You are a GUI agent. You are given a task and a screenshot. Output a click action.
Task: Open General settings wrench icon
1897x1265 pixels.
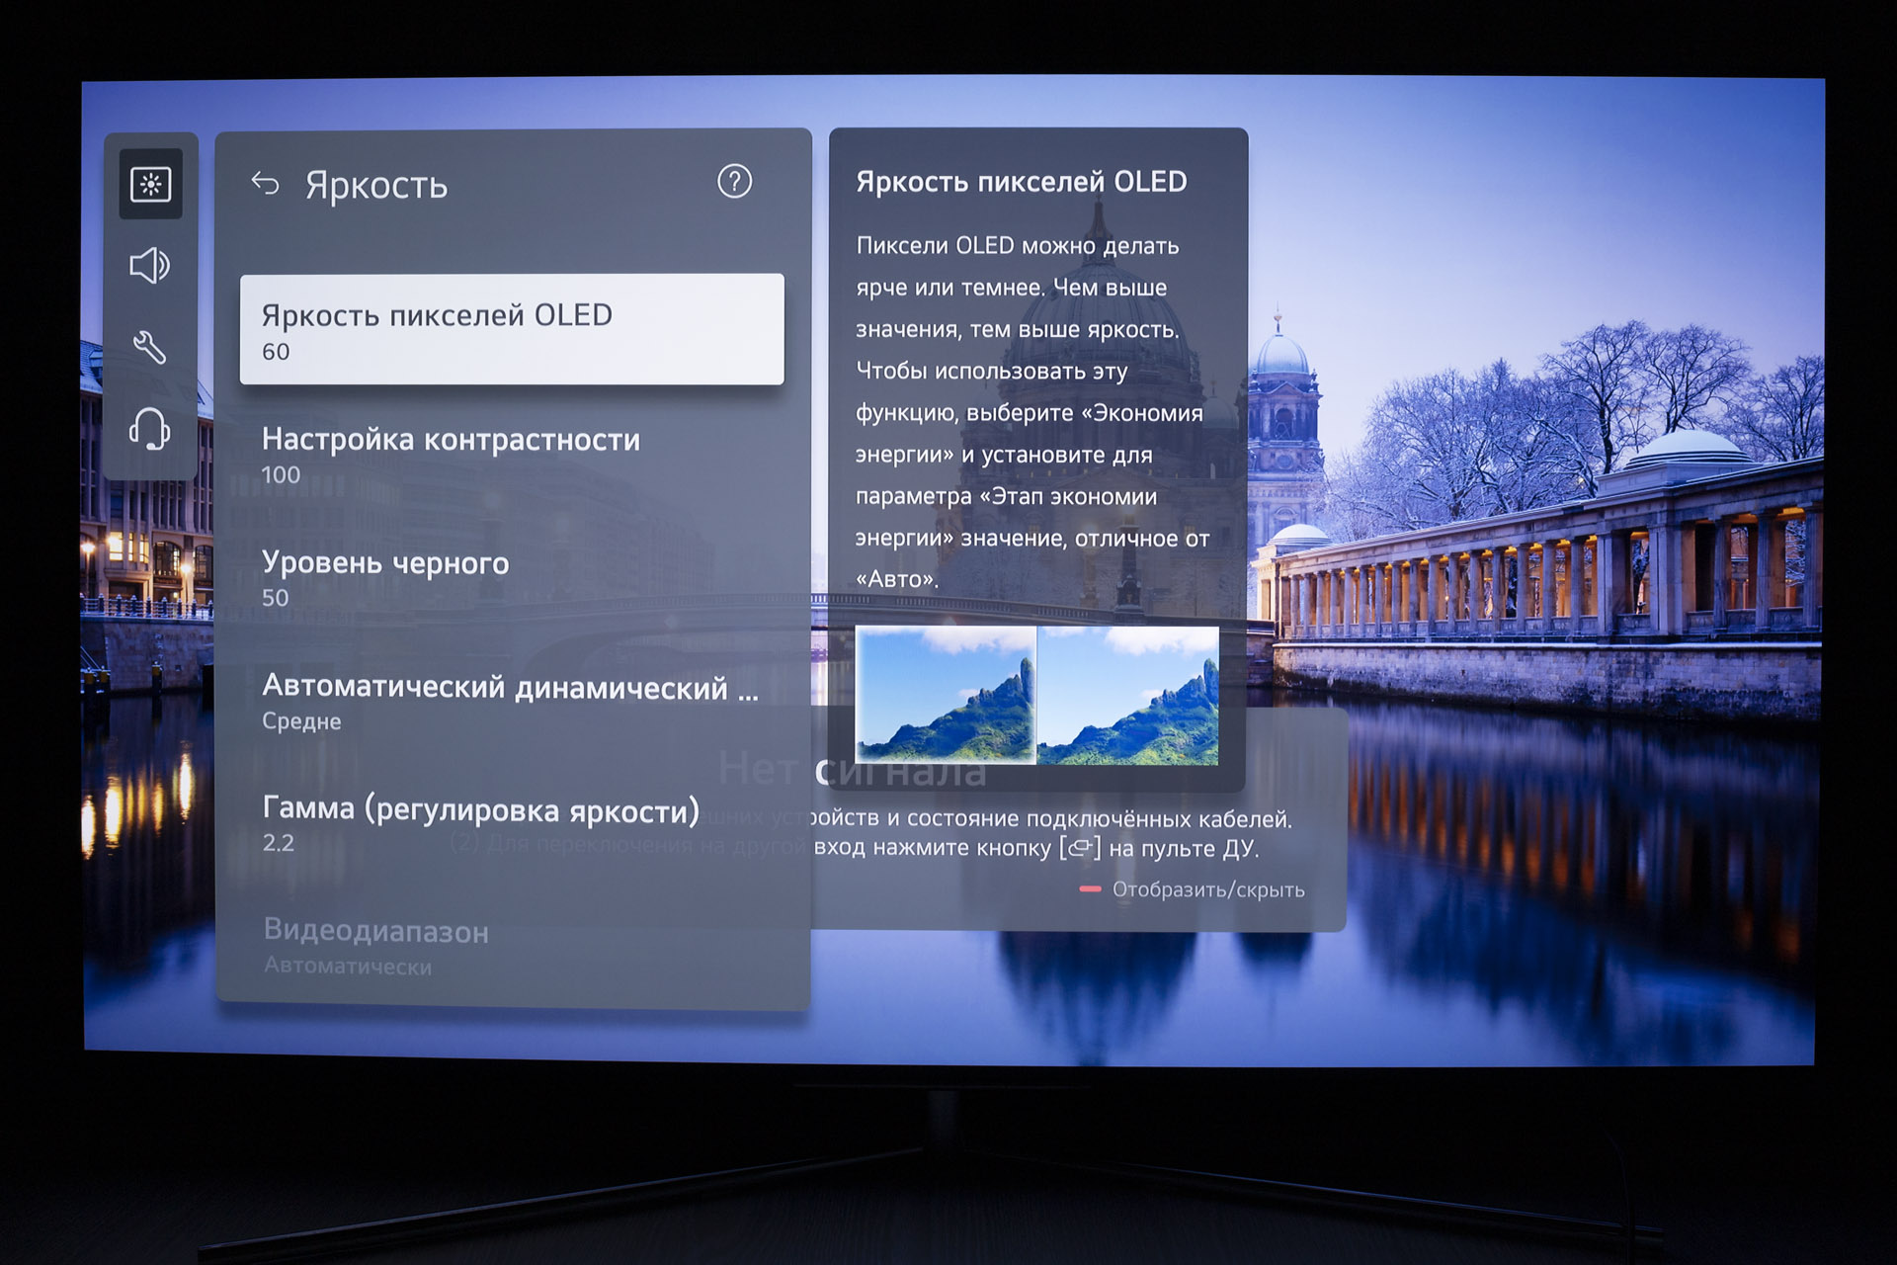[x=150, y=348]
